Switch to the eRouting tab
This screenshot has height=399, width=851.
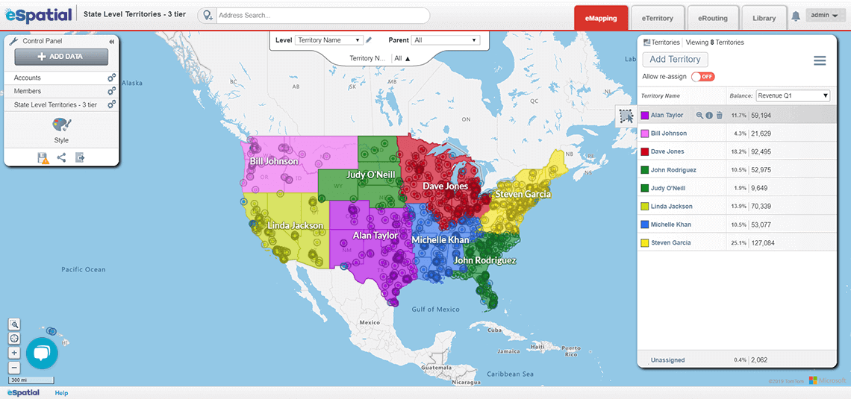[x=712, y=18]
